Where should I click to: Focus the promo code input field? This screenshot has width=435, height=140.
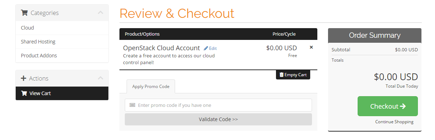pos(218,105)
